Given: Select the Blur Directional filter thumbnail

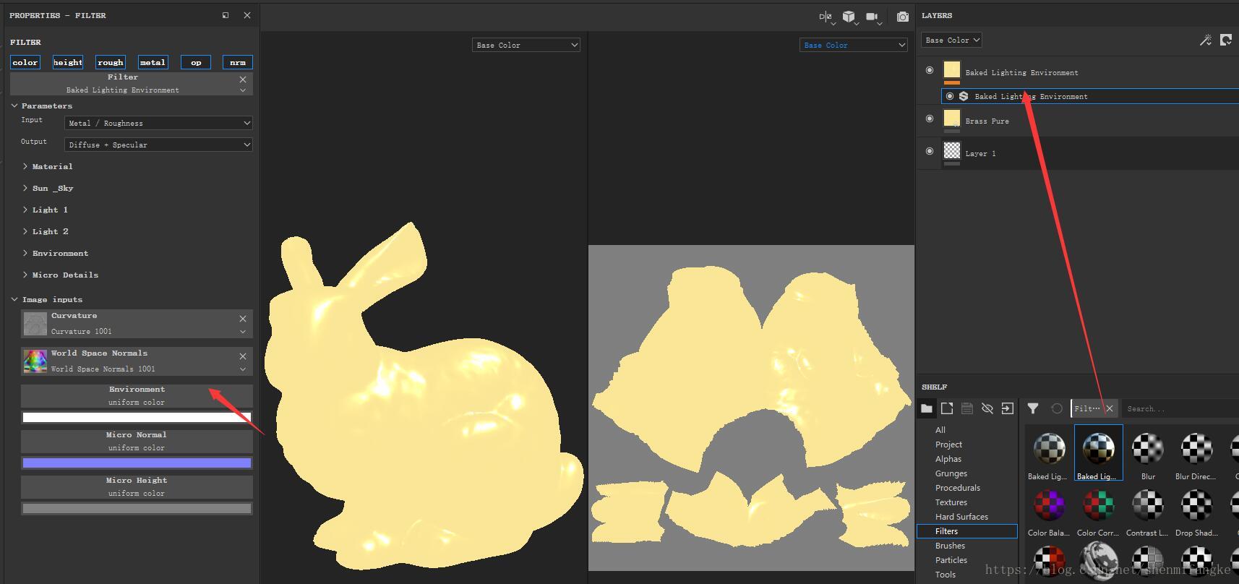Looking at the screenshot, I should point(1196,453).
